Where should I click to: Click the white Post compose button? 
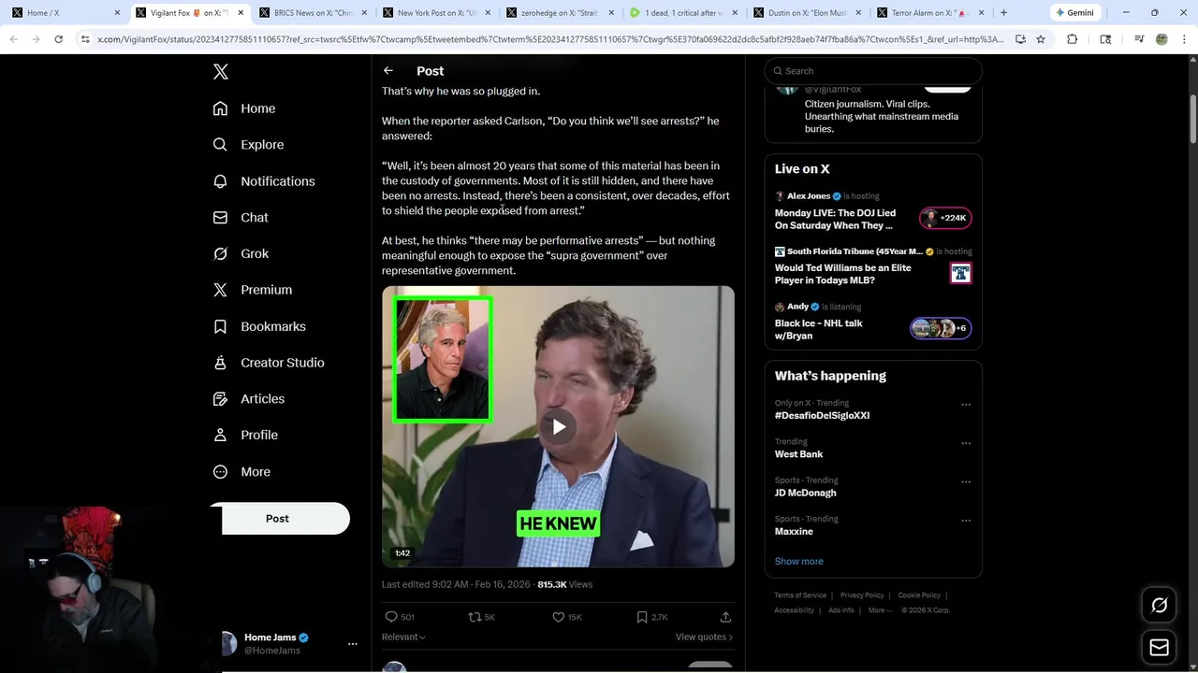click(279, 519)
